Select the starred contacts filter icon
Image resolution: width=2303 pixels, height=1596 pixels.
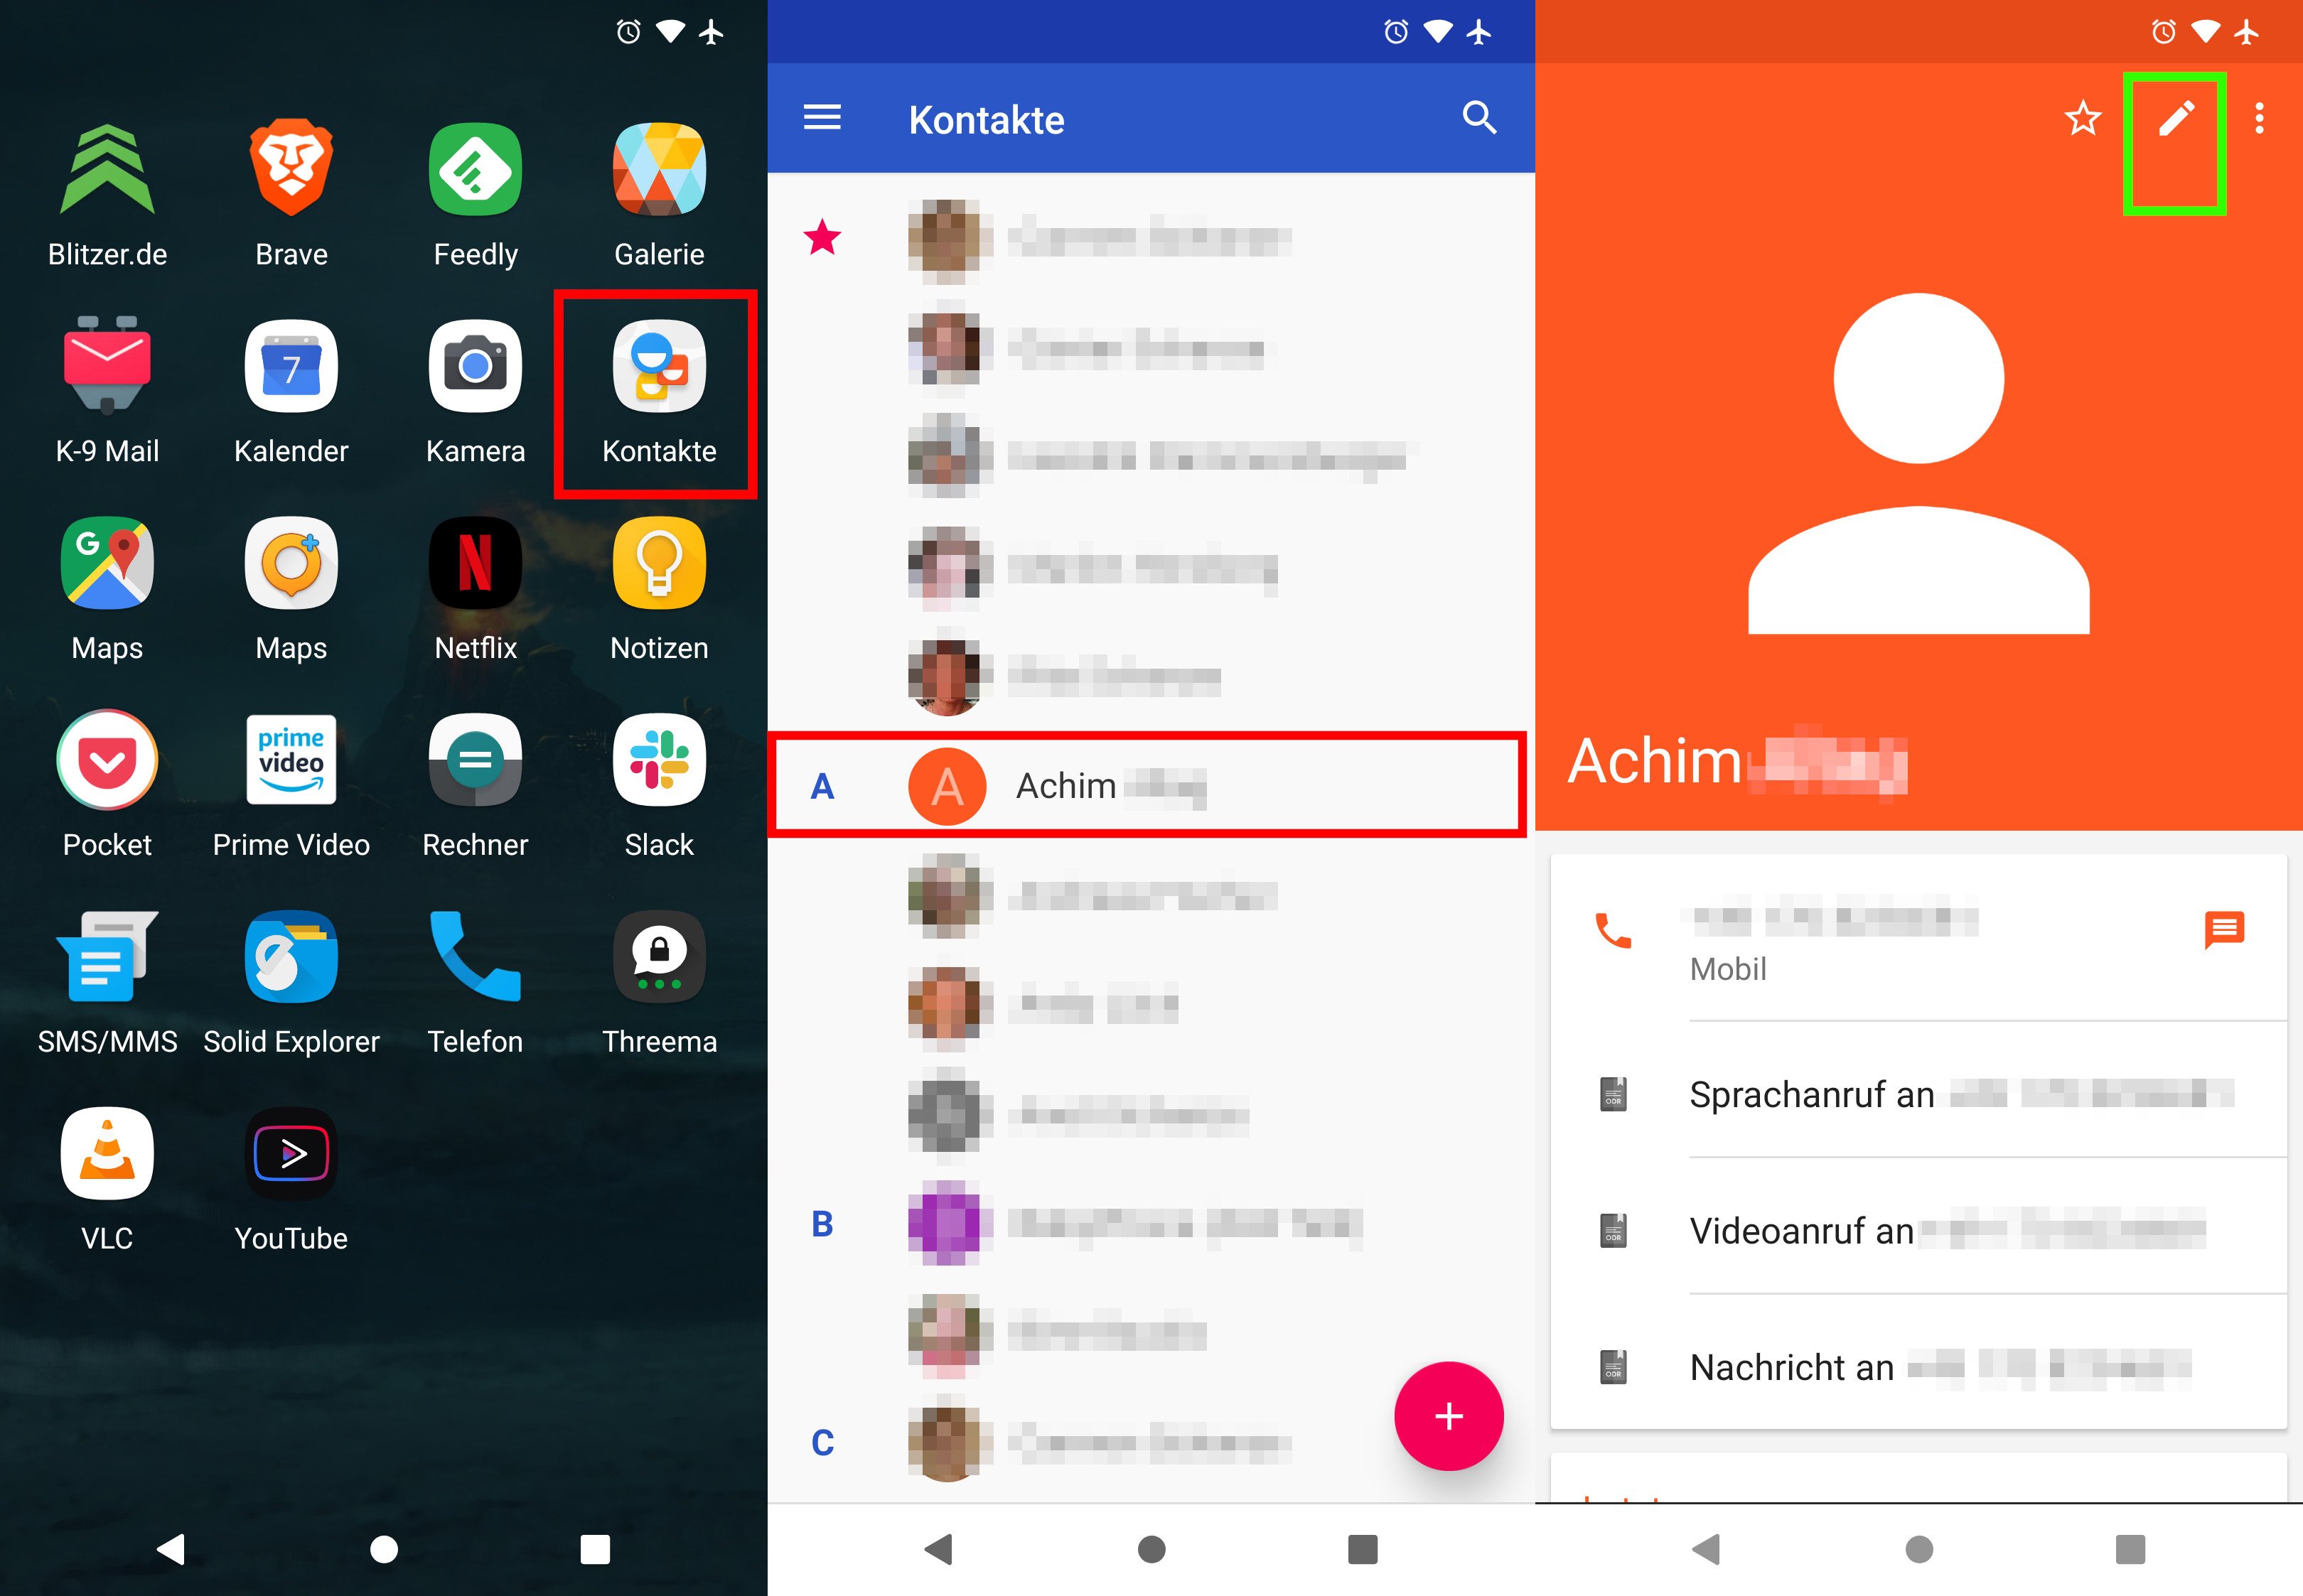click(x=822, y=238)
